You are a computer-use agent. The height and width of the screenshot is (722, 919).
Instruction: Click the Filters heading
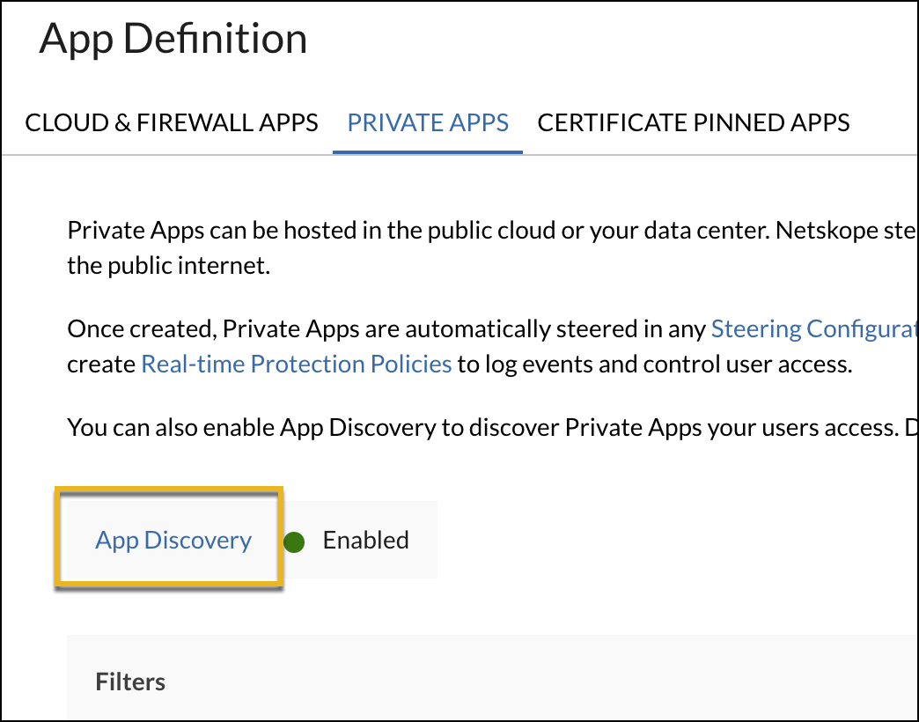coord(130,681)
